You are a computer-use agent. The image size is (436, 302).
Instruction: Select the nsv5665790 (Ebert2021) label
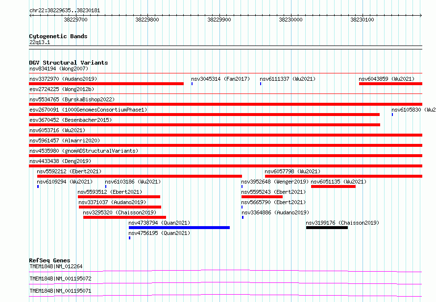274,202
